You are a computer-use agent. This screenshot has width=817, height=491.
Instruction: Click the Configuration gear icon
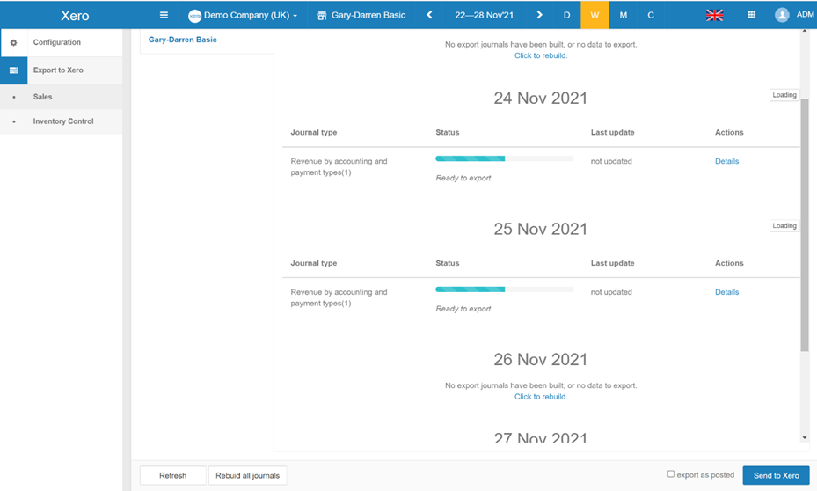click(x=13, y=42)
